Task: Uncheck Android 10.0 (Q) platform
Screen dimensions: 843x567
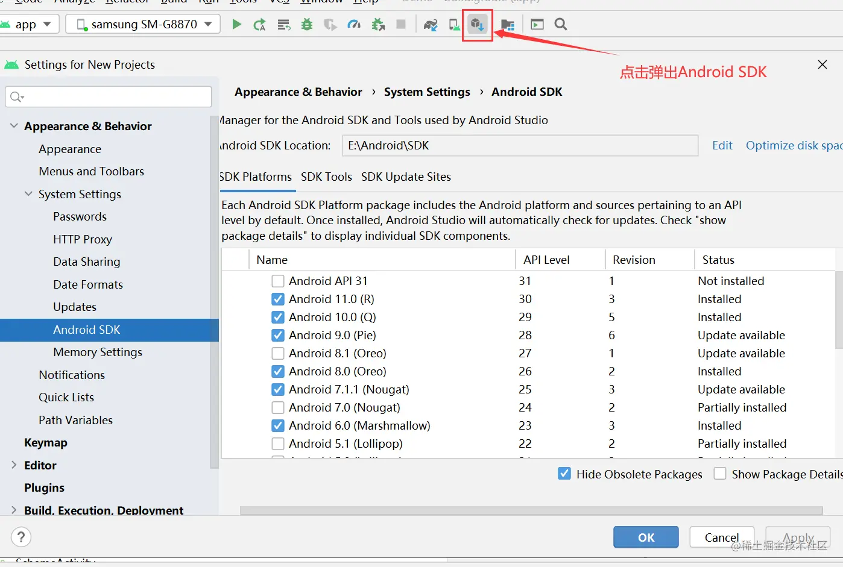Action: [x=278, y=317]
